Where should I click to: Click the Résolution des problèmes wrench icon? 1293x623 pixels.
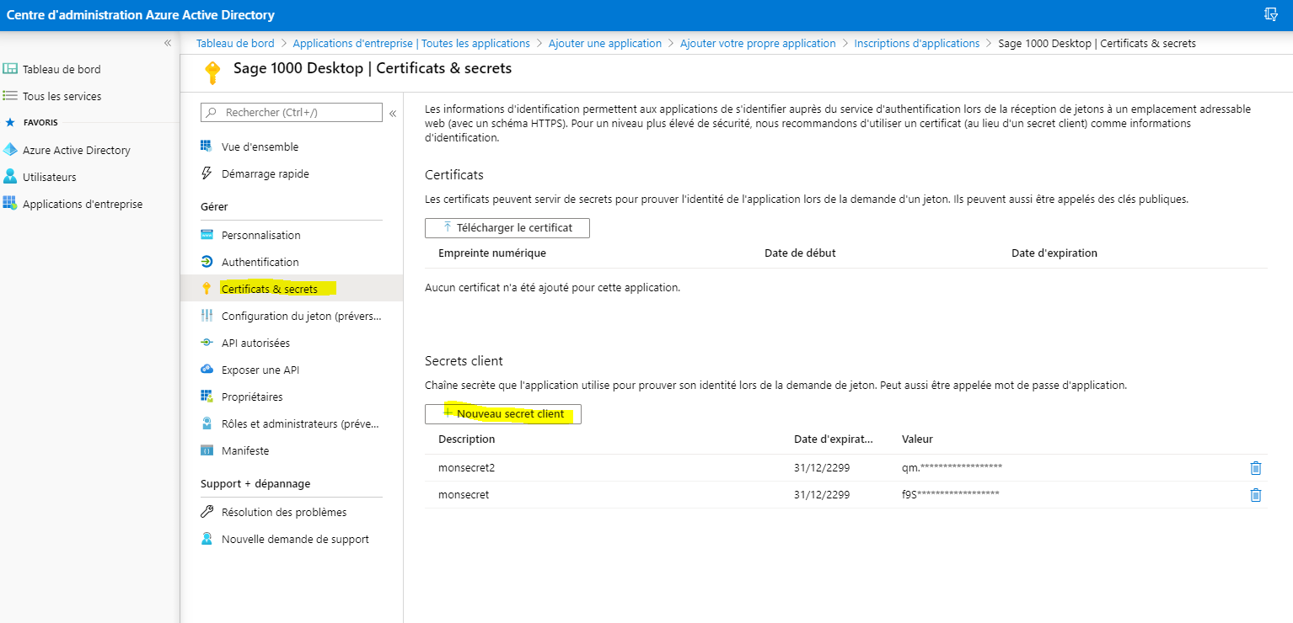(207, 512)
